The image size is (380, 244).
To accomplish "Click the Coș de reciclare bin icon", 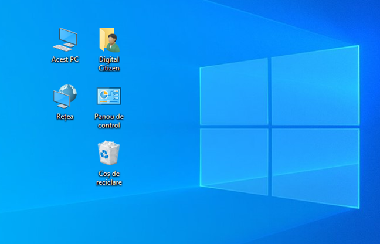I will pyautogui.click(x=109, y=153).
